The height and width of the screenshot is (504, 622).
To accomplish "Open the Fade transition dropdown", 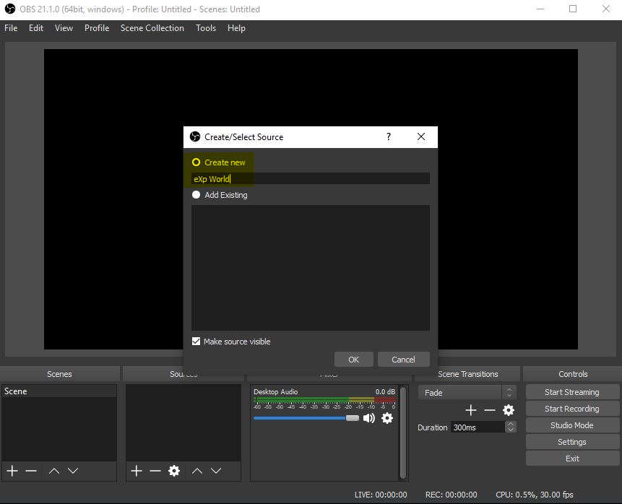I will pyautogui.click(x=467, y=393).
